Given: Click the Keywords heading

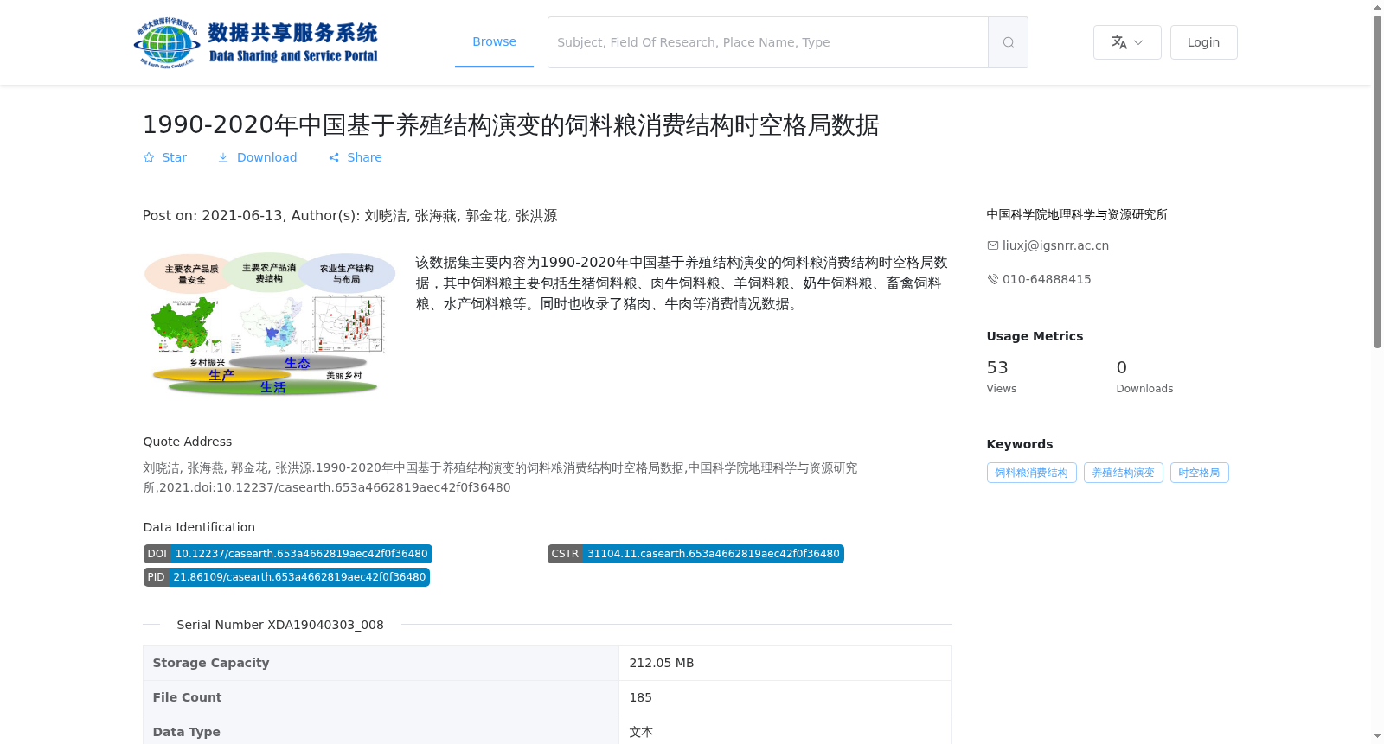Looking at the screenshot, I should tap(1020, 444).
